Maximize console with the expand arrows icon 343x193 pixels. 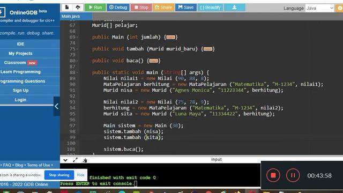75,160
